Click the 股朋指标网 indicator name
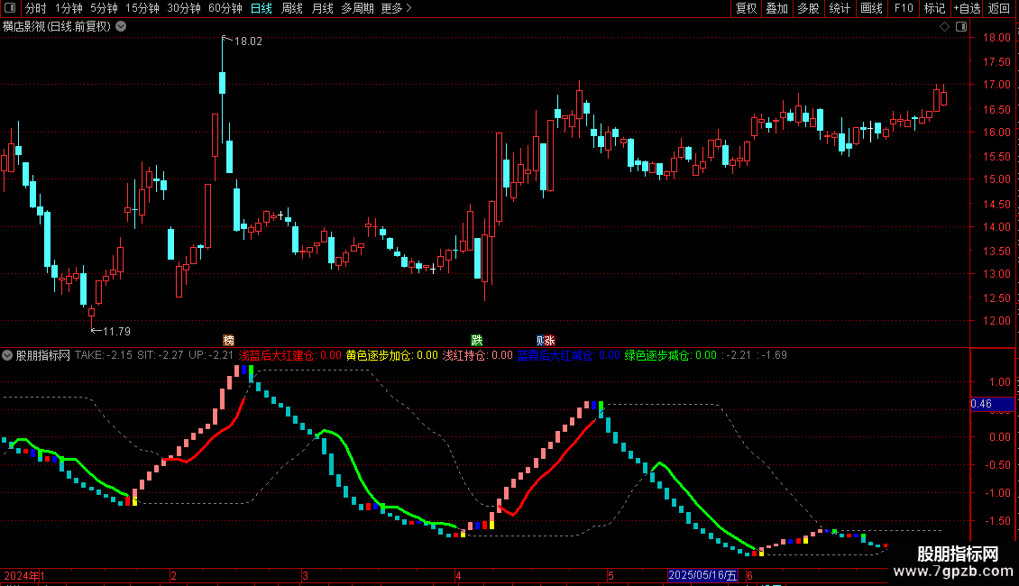This screenshot has height=586, width=1019. pos(43,355)
